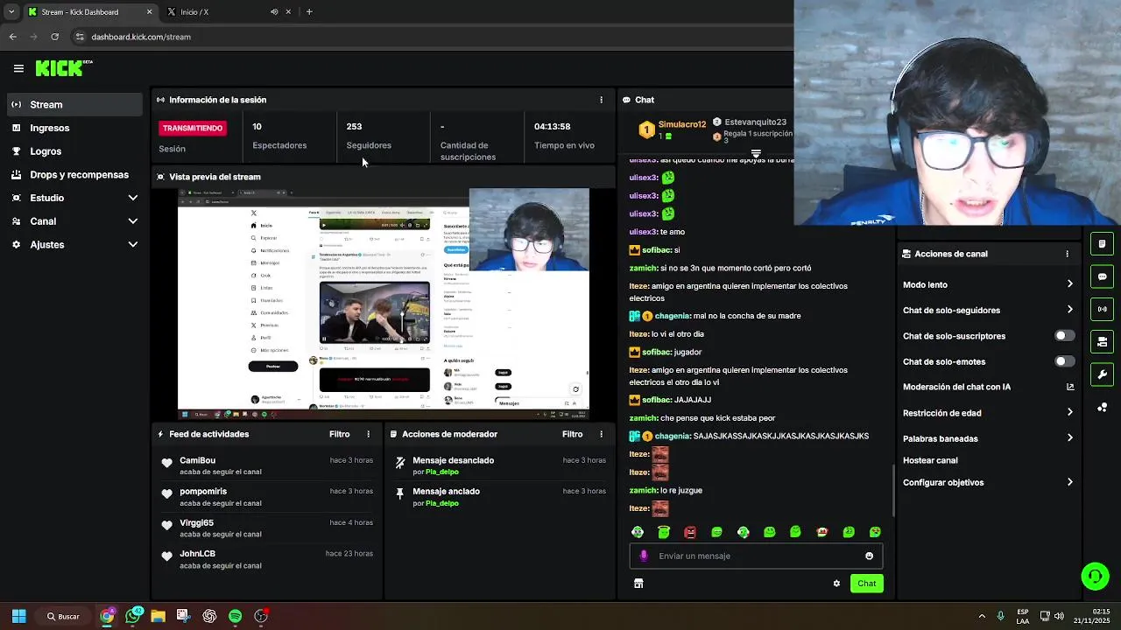Click the chat bubble panel icon in right sidebar
1121x630 pixels.
click(x=1102, y=276)
